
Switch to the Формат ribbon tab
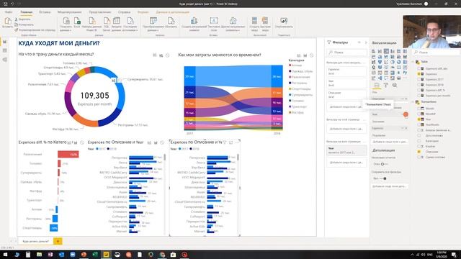coord(143,12)
